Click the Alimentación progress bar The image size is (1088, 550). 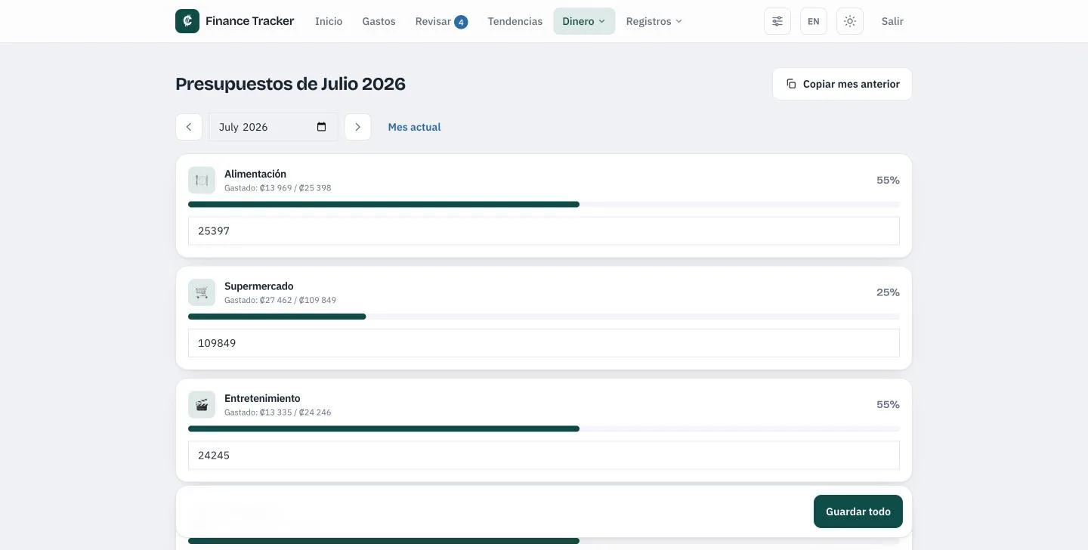[x=544, y=204]
